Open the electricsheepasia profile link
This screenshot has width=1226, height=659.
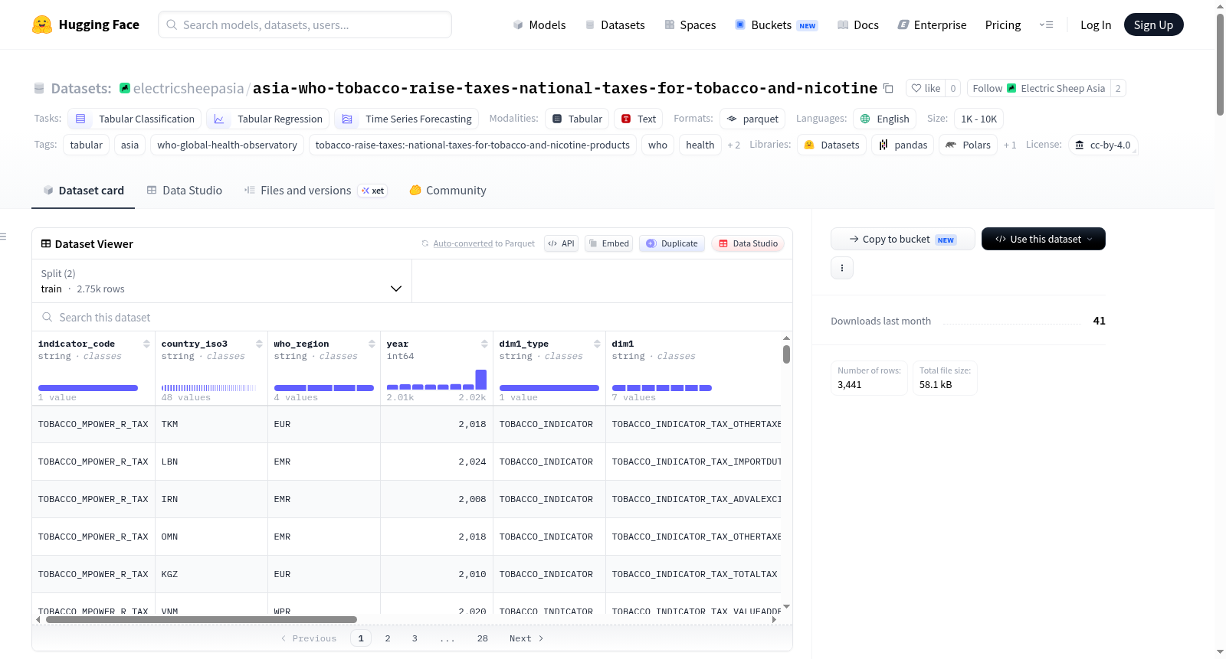(x=188, y=88)
